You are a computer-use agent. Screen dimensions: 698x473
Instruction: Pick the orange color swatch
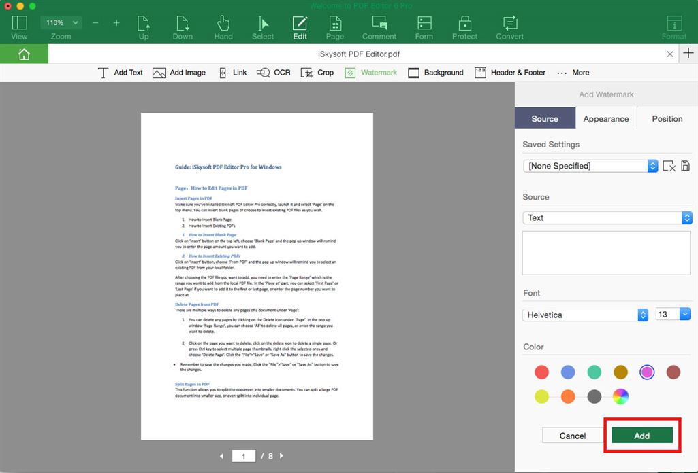[x=567, y=397]
